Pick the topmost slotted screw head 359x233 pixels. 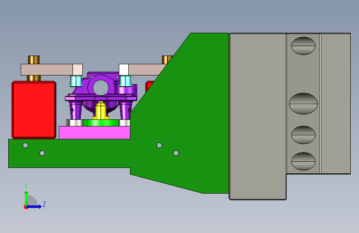coord(304,46)
